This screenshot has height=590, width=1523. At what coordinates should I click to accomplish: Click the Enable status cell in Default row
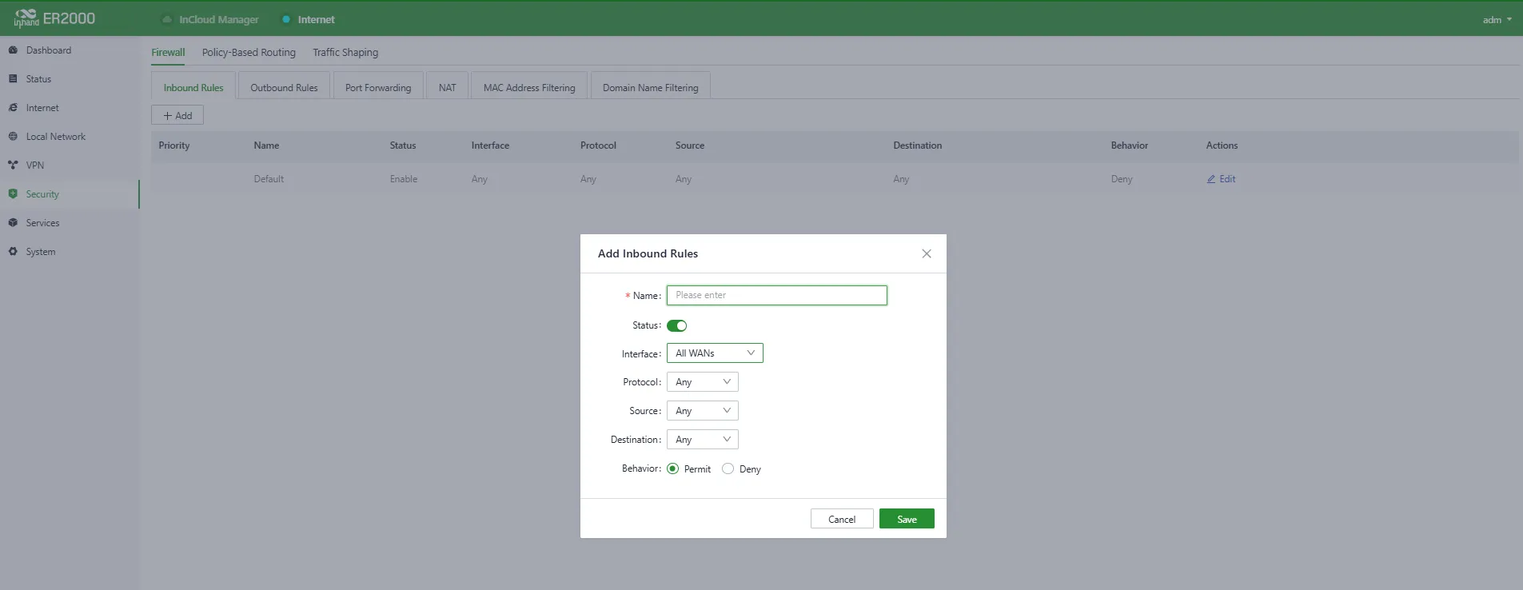point(404,179)
